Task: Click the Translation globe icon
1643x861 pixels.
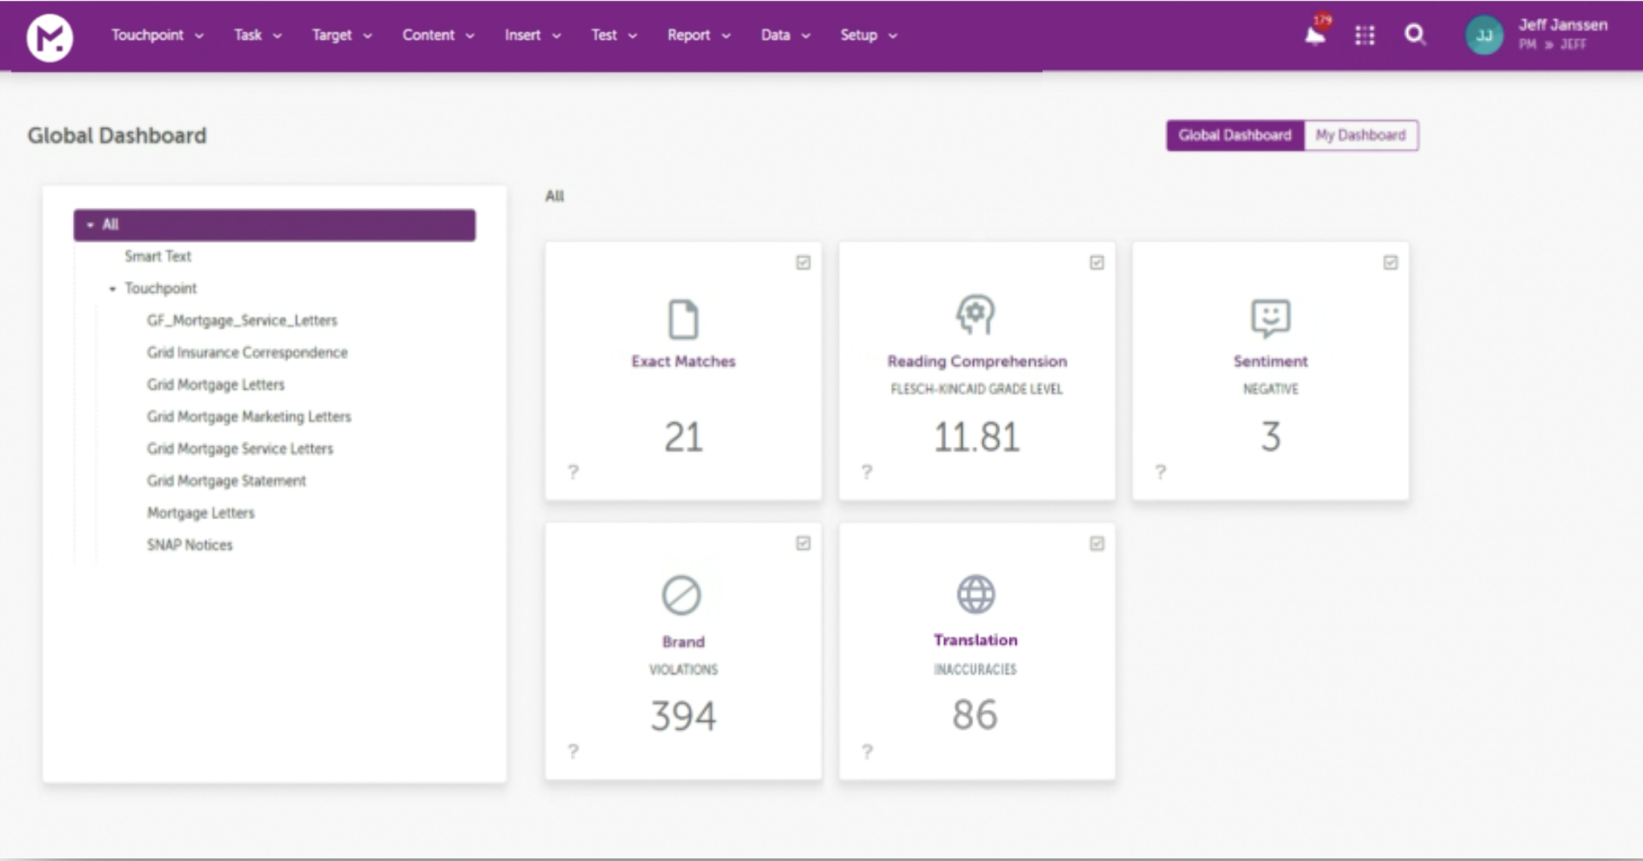Action: point(976,595)
